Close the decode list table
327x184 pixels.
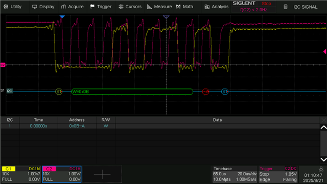click(323, 120)
